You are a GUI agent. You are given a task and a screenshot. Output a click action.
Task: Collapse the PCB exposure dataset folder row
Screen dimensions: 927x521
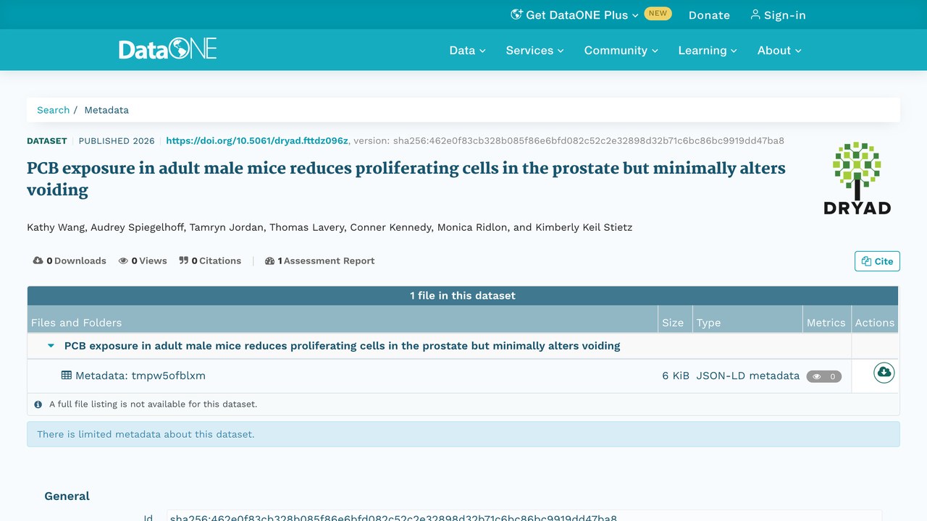[x=51, y=346]
